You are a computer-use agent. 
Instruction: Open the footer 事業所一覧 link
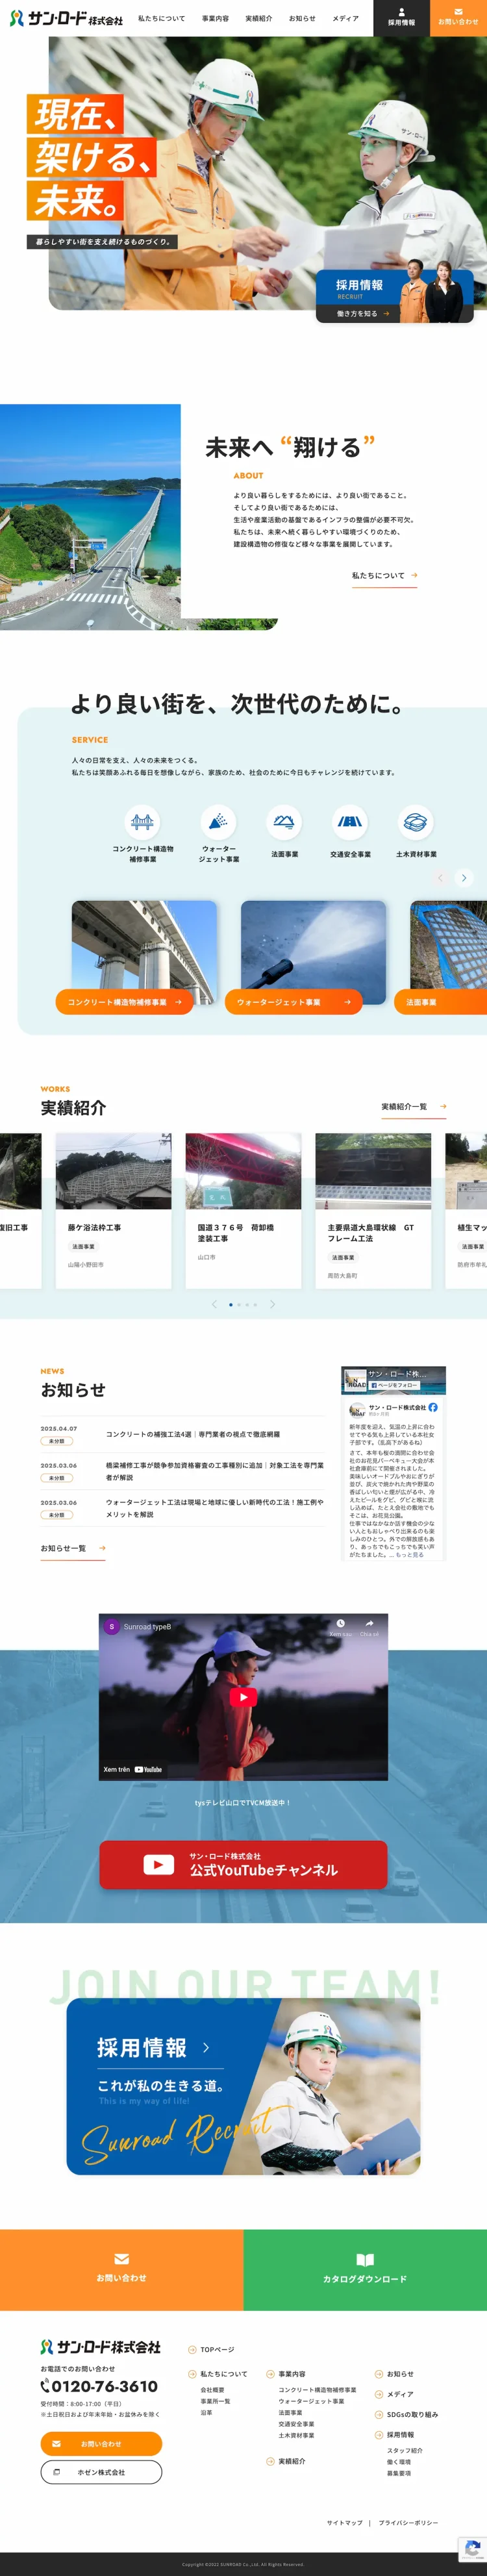click(215, 2401)
